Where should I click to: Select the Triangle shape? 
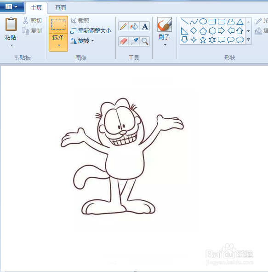pos(240,22)
